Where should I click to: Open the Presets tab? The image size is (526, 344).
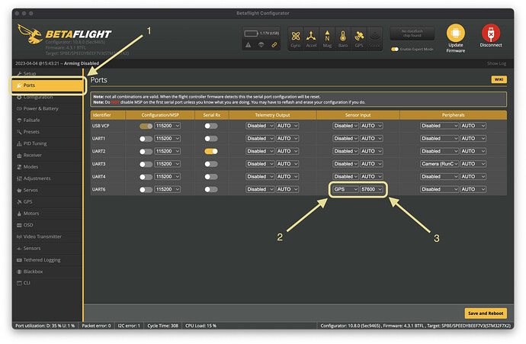point(47,132)
